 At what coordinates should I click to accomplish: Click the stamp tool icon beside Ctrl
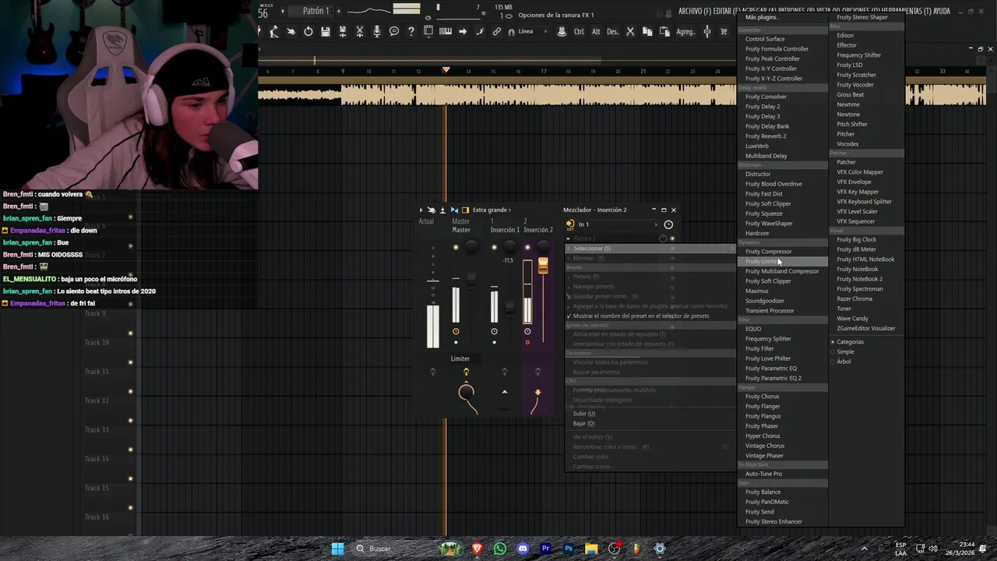click(562, 31)
